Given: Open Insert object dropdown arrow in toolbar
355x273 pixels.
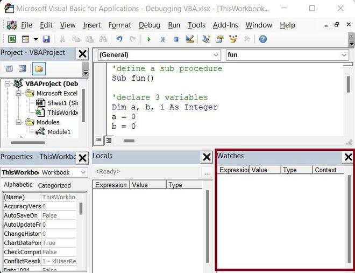Looking at the screenshot, I should (x=36, y=39).
